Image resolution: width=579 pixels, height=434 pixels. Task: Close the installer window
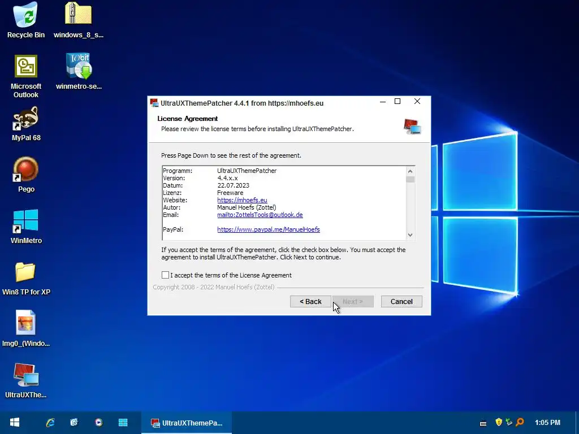417,102
